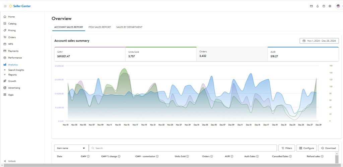Open the date range picker
Viewport: 343px width, 167px height.
[x=319, y=41]
